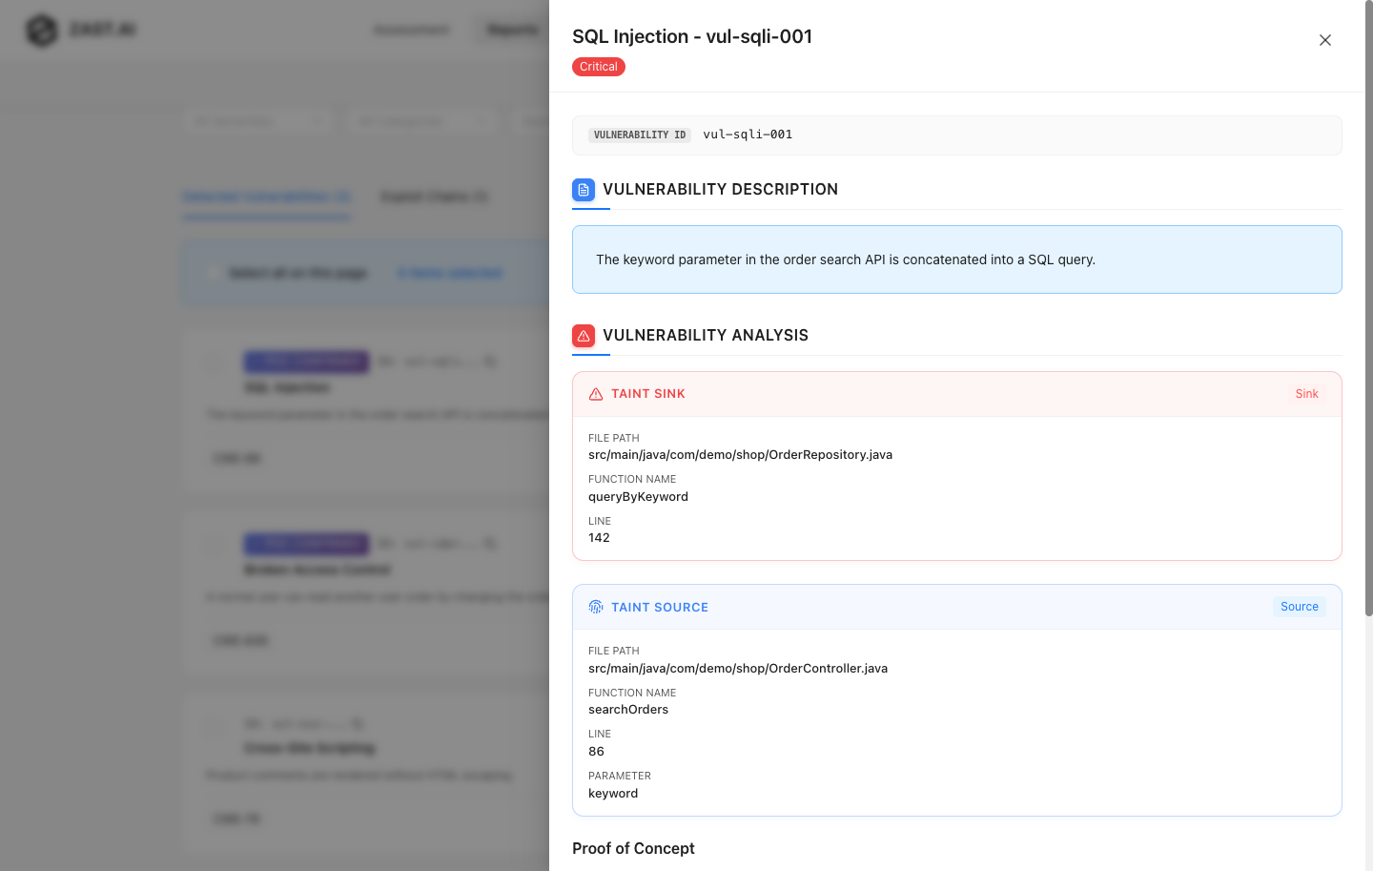Click the VULNERABILITY ANALYSIS section heading
This screenshot has height=871, width=1373.
point(706,336)
